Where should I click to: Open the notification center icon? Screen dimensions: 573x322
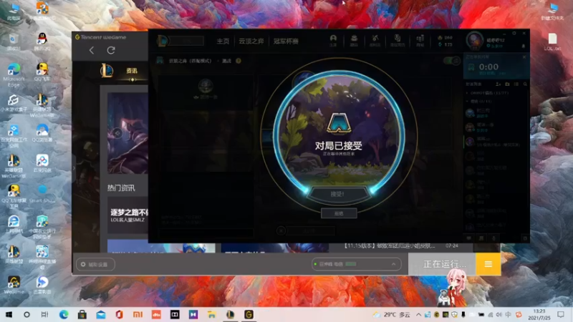pyautogui.click(x=561, y=314)
